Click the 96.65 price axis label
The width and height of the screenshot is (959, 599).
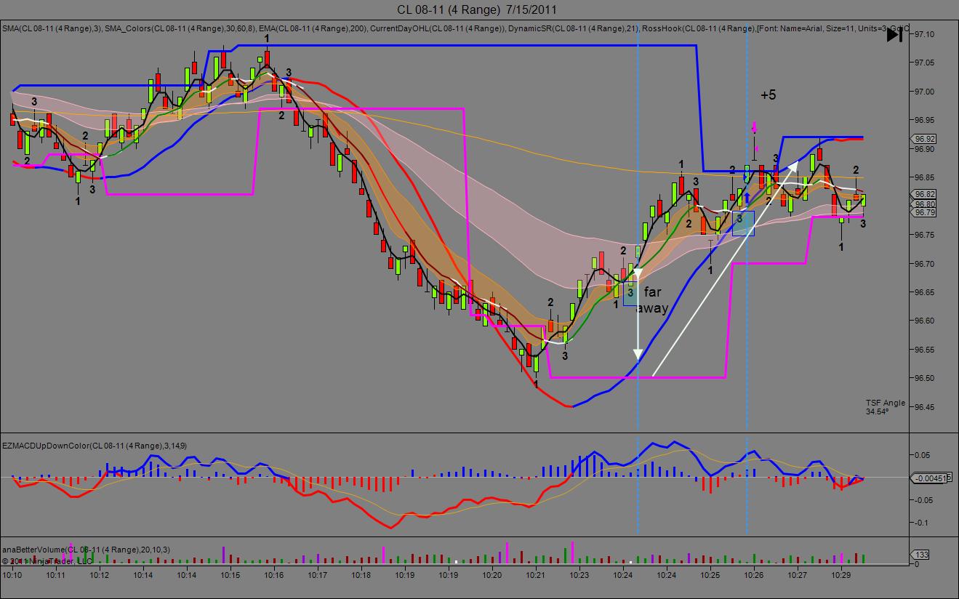(926, 292)
